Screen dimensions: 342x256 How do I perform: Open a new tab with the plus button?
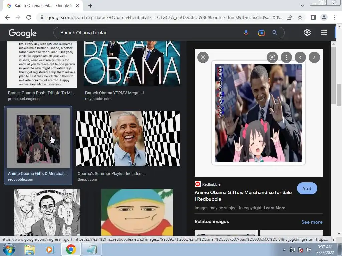point(90,6)
